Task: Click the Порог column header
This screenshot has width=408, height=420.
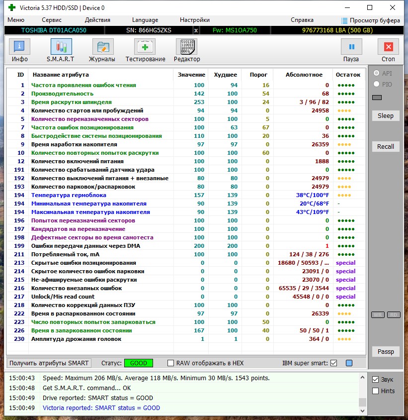Action: [258, 75]
